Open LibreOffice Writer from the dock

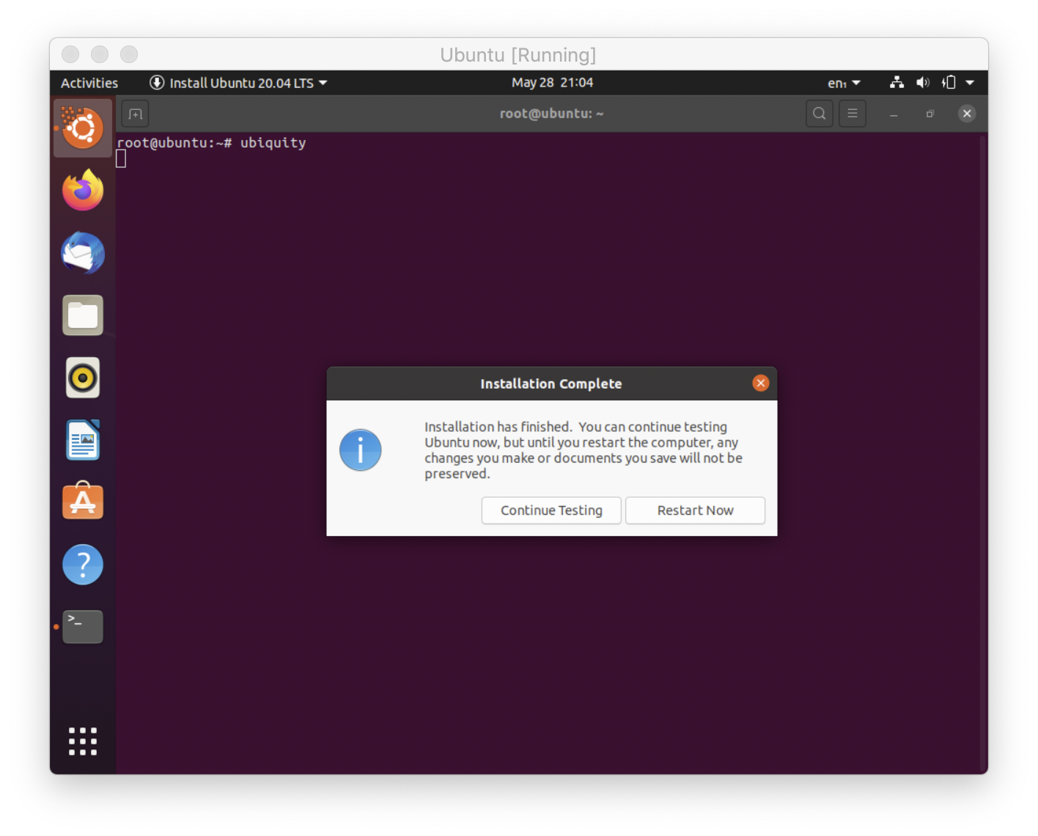[83, 440]
